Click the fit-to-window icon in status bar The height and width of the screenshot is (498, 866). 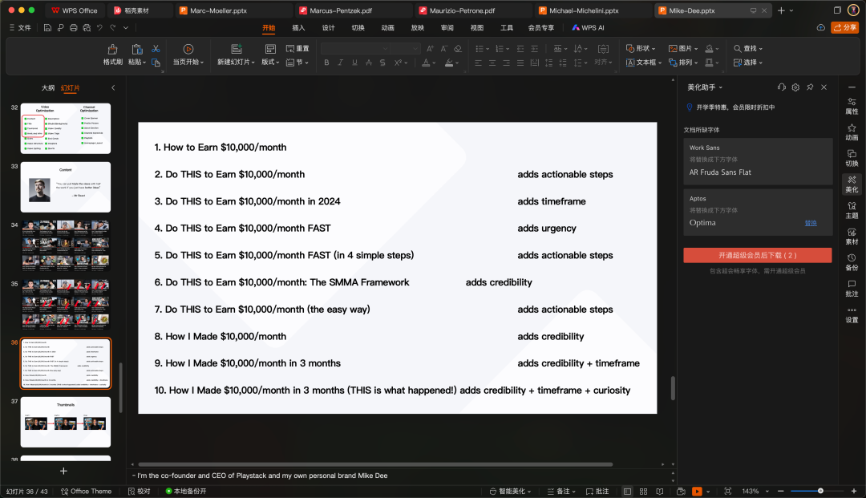728,491
